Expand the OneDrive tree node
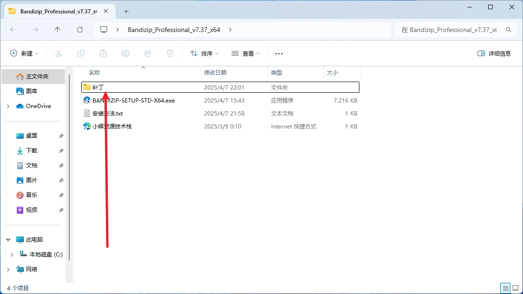Viewport: 523px width, 294px height. tap(8, 106)
